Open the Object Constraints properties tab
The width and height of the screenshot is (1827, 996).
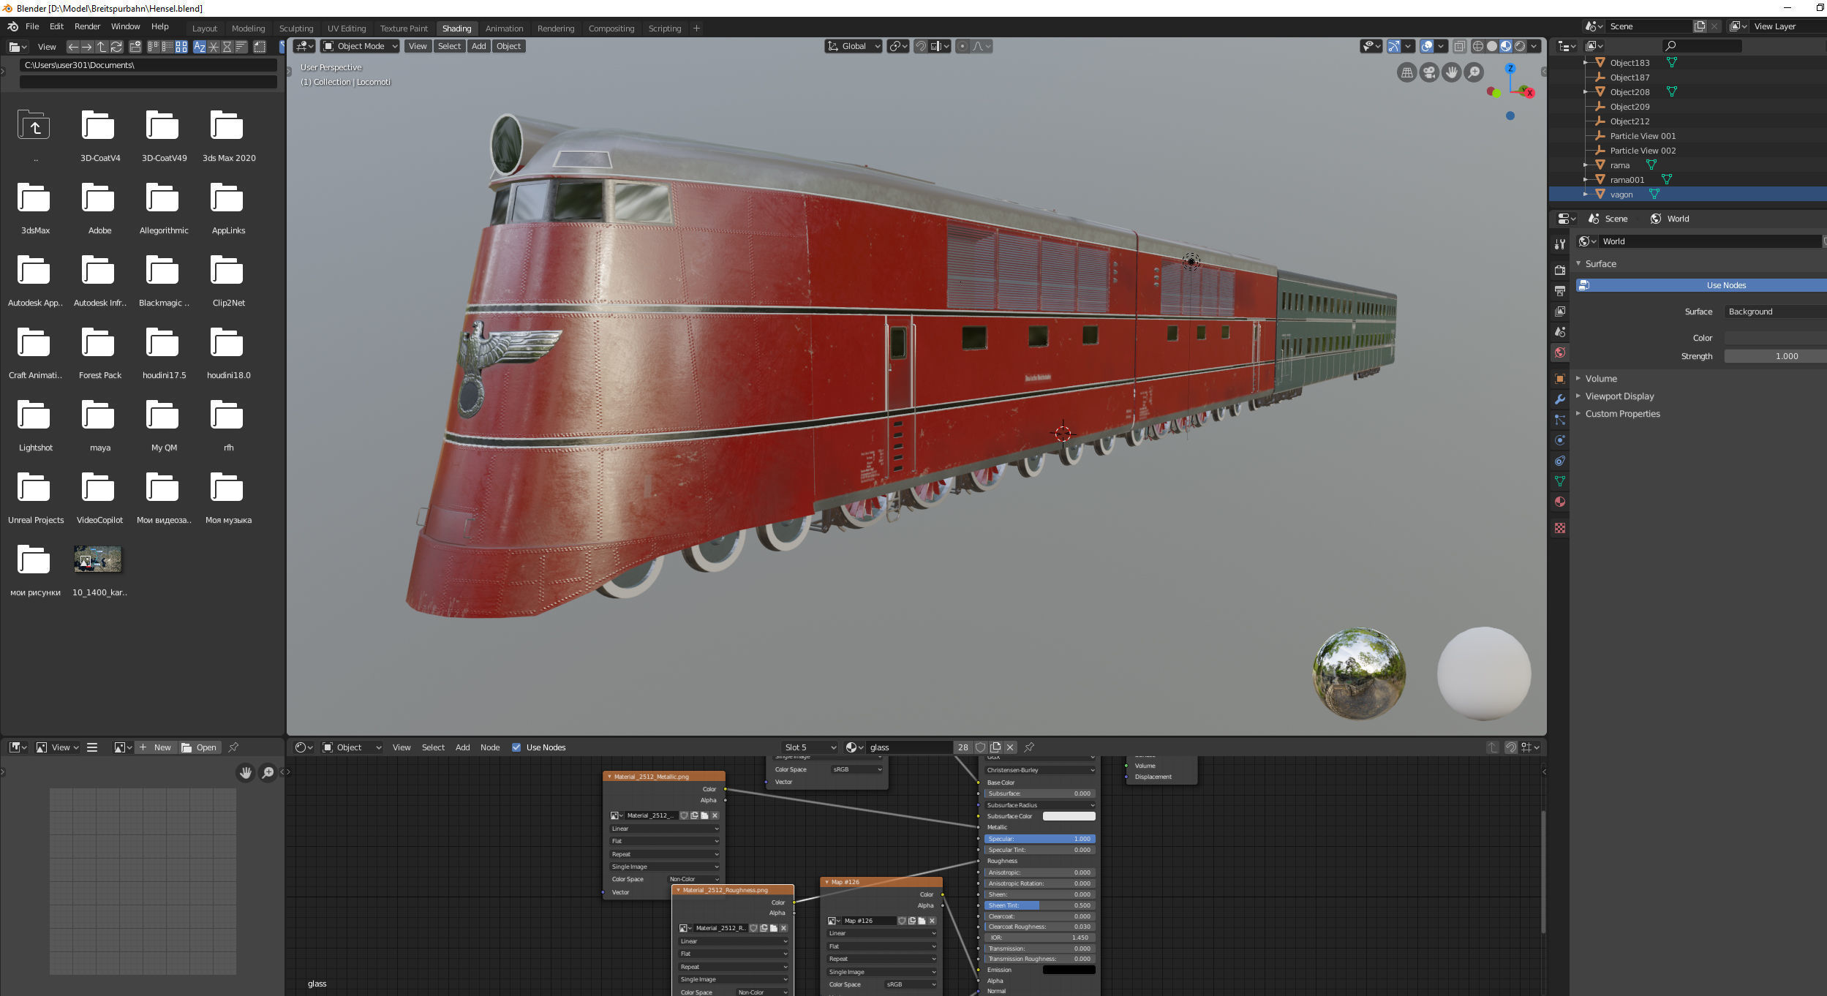coord(1559,461)
